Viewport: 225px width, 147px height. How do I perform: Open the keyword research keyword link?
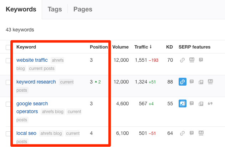coord(36,82)
